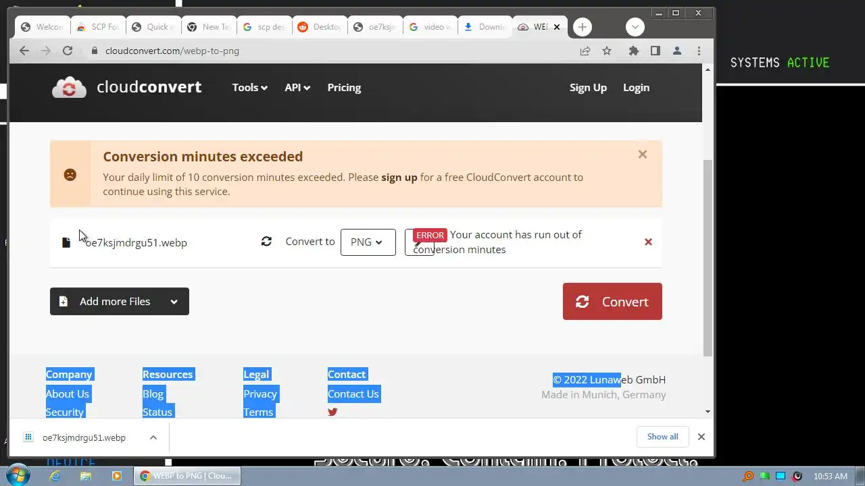Click the CloudConvert cloud logo icon
Screen dimensions: 865x486
(69, 88)
